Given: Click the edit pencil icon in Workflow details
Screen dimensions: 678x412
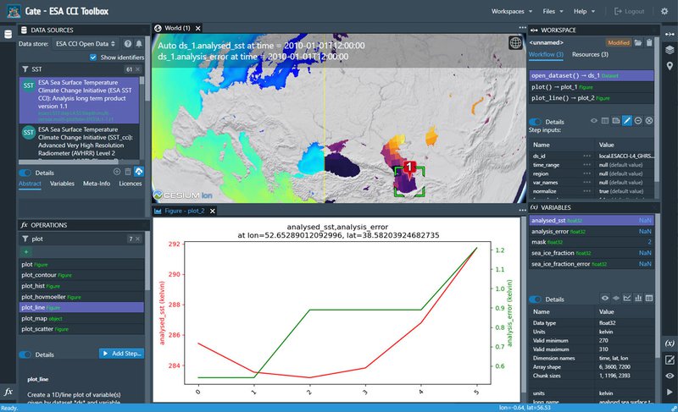Looking at the screenshot, I should (627, 122).
